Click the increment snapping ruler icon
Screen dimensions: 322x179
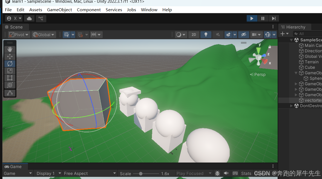(x=94, y=35)
